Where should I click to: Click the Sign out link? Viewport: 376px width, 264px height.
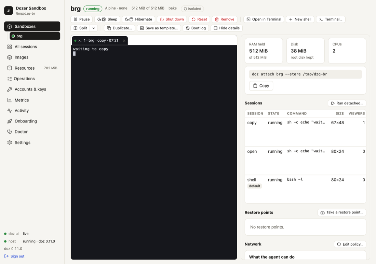click(x=14, y=256)
